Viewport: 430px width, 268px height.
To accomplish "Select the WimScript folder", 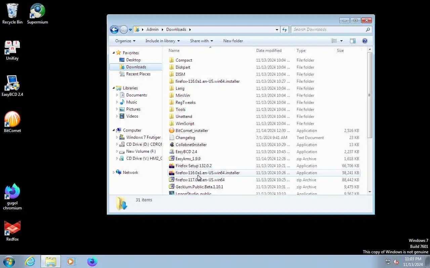I will pyautogui.click(x=185, y=124).
